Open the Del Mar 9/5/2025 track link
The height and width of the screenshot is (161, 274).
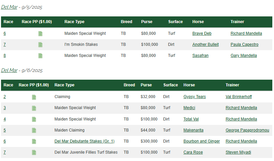coord(9,7)
